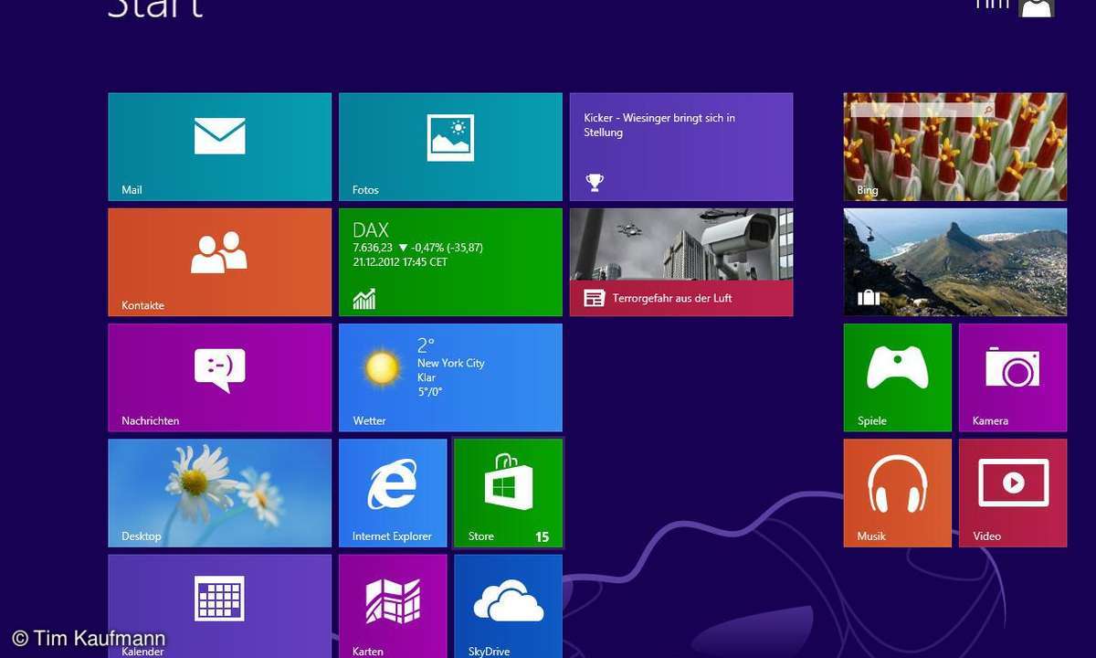Click the '7.636,23' DAX value
The height and width of the screenshot is (658, 1096).
click(373, 248)
